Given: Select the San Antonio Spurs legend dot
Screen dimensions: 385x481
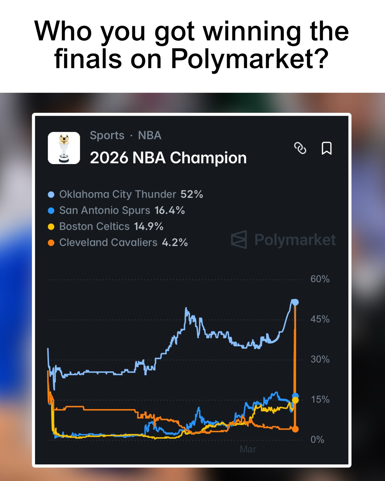Looking at the screenshot, I should pyautogui.click(x=51, y=211).
